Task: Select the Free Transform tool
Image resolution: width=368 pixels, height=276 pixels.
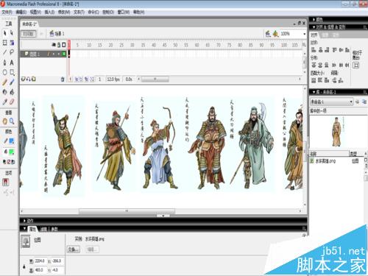Action: coord(5,43)
